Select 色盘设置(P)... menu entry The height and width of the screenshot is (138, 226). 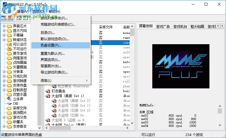pos(61,45)
